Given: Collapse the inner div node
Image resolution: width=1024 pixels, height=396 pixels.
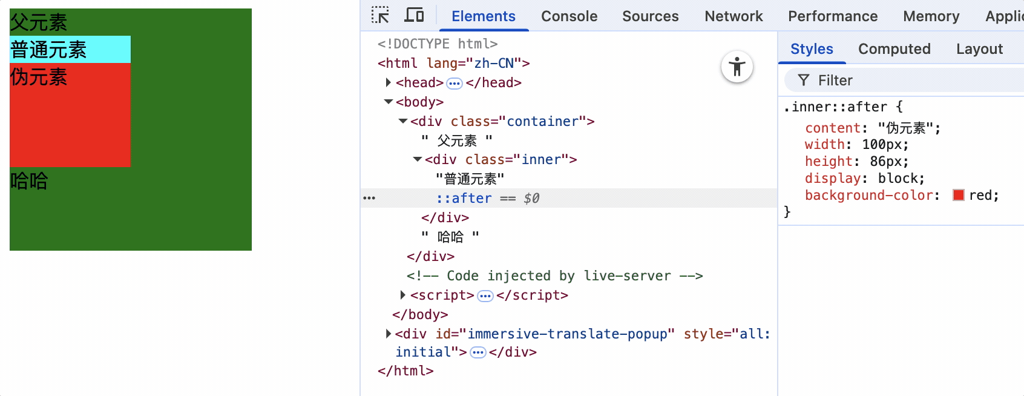Looking at the screenshot, I should click(x=418, y=159).
